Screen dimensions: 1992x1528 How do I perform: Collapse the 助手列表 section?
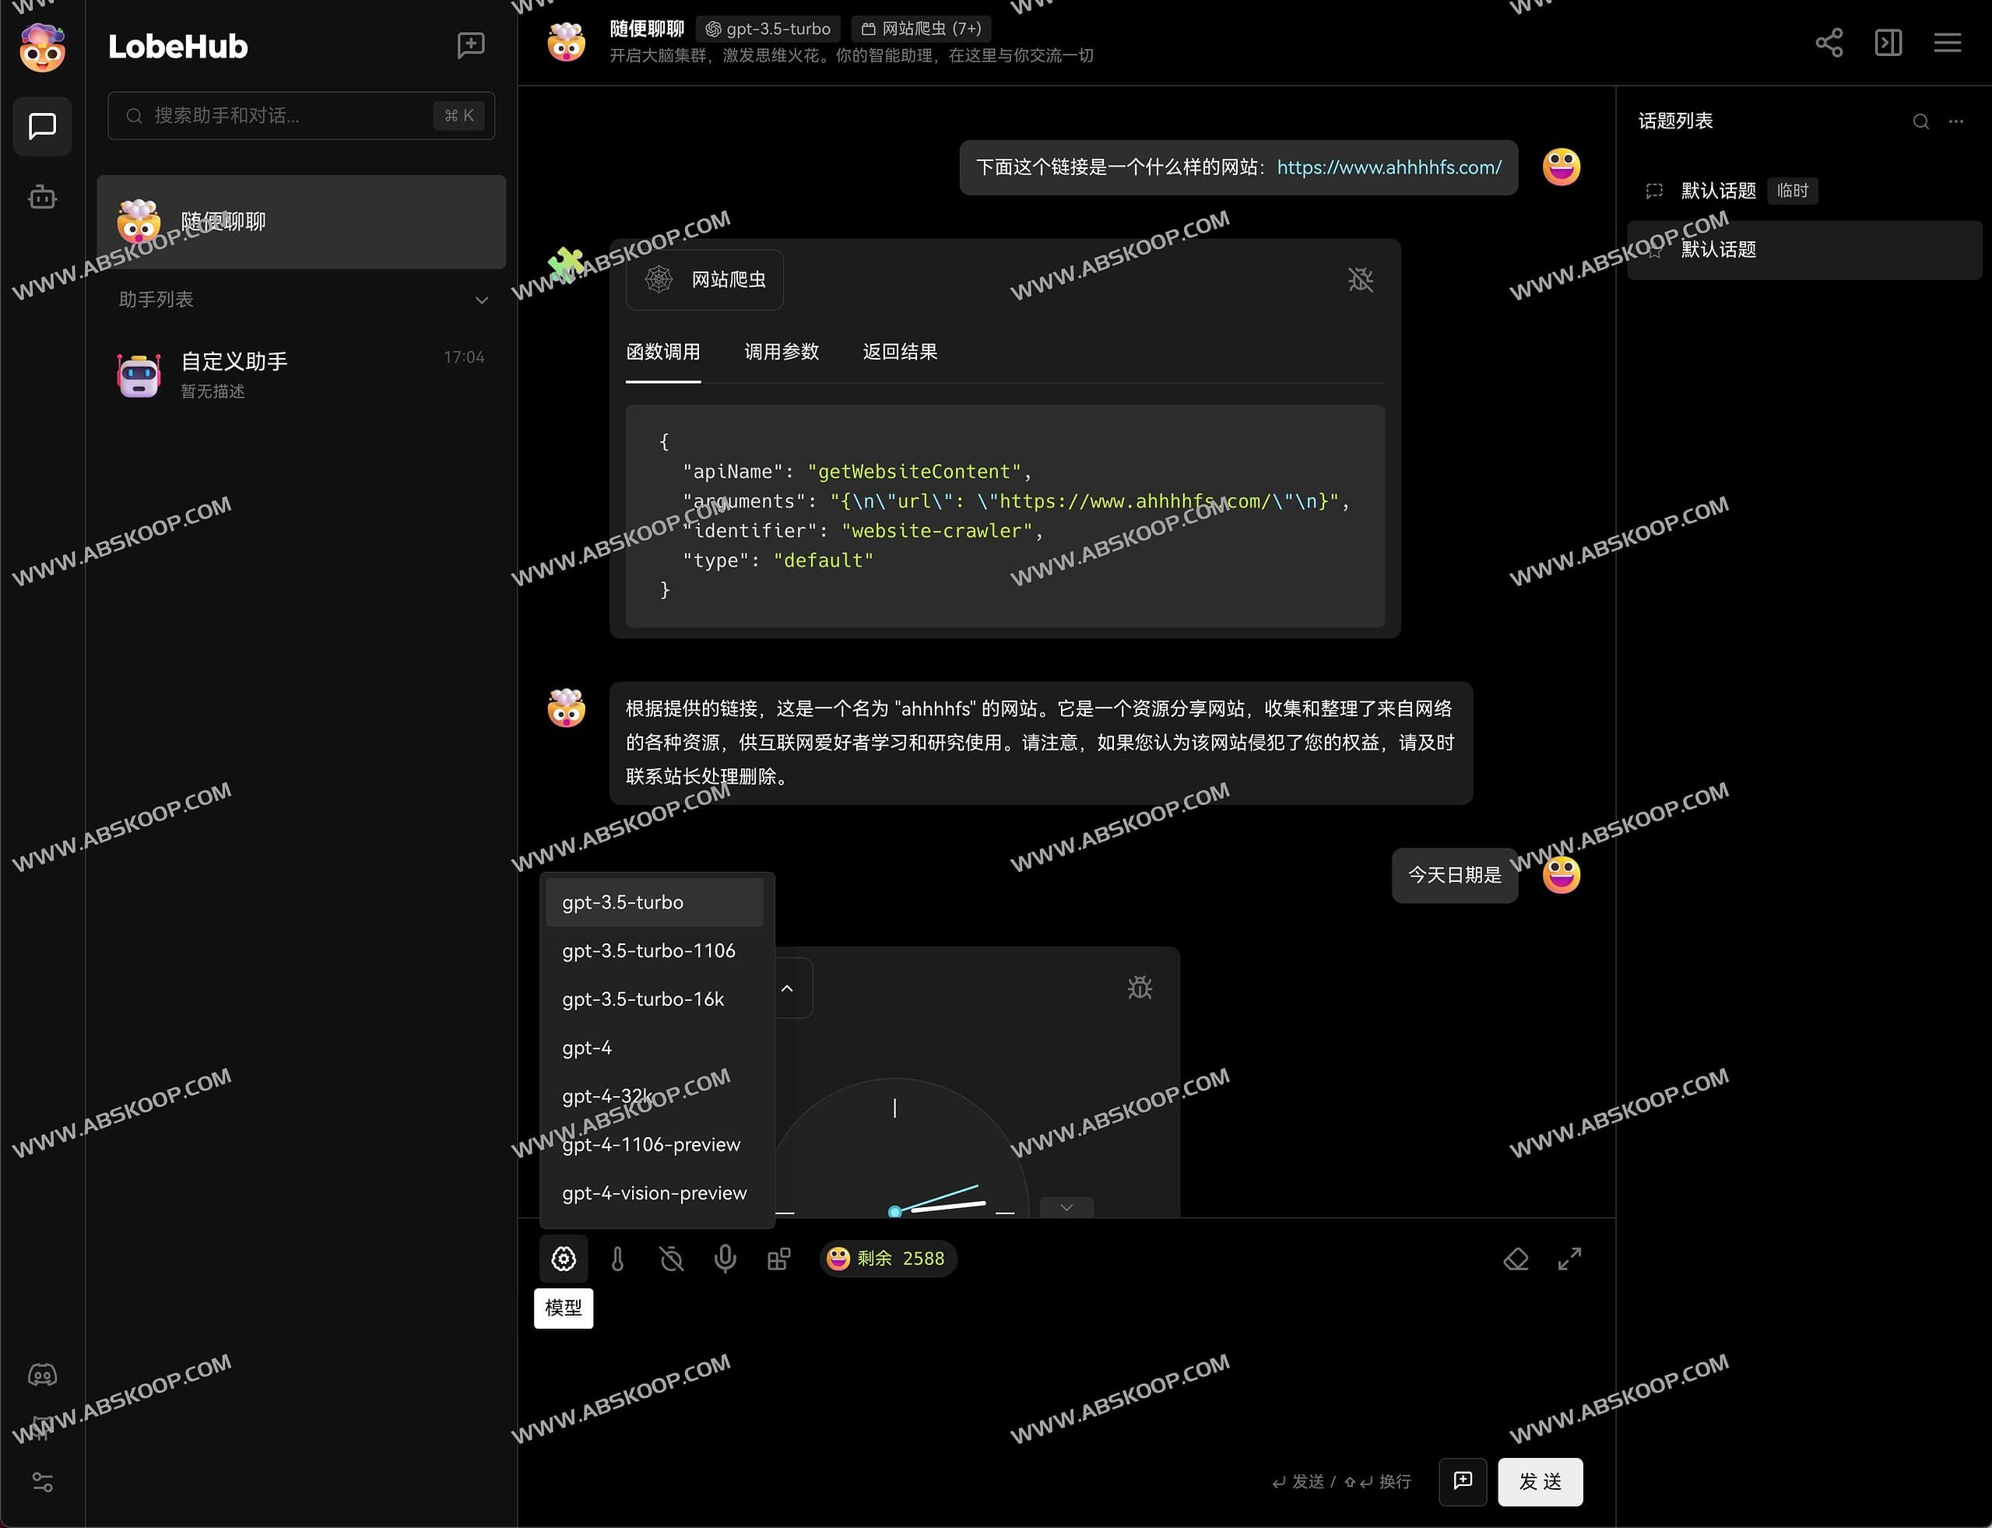point(481,300)
